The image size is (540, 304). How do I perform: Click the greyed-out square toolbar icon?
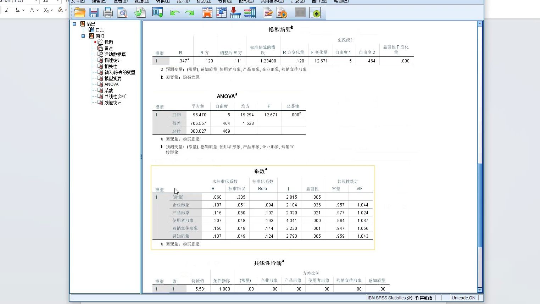click(300, 13)
